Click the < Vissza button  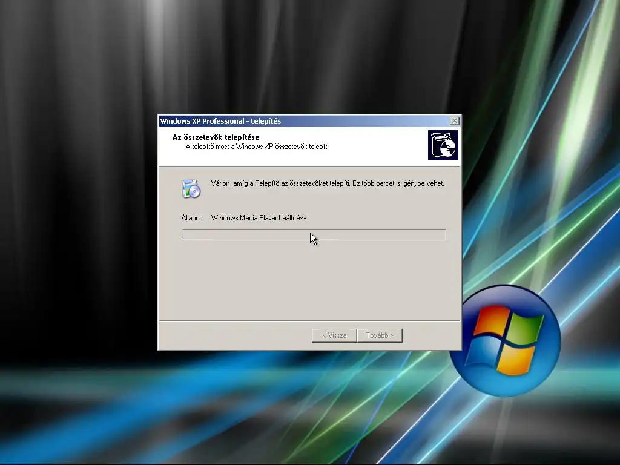pyautogui.click(x=334, y=335)
